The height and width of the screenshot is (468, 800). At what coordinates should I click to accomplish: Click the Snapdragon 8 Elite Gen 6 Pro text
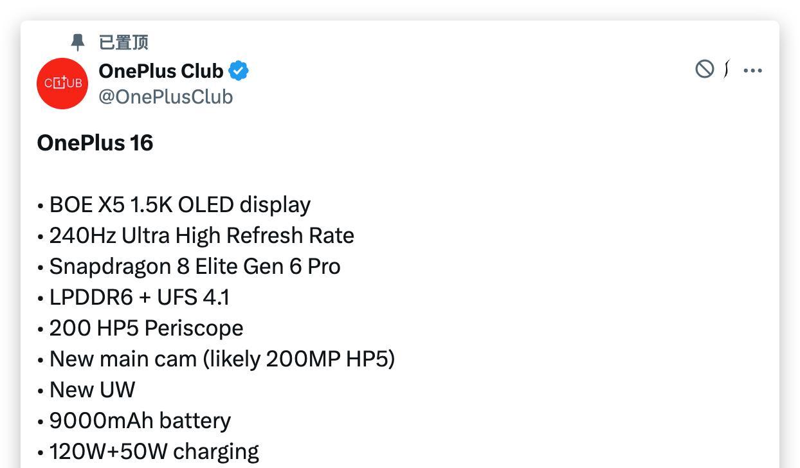pos(195,266)
